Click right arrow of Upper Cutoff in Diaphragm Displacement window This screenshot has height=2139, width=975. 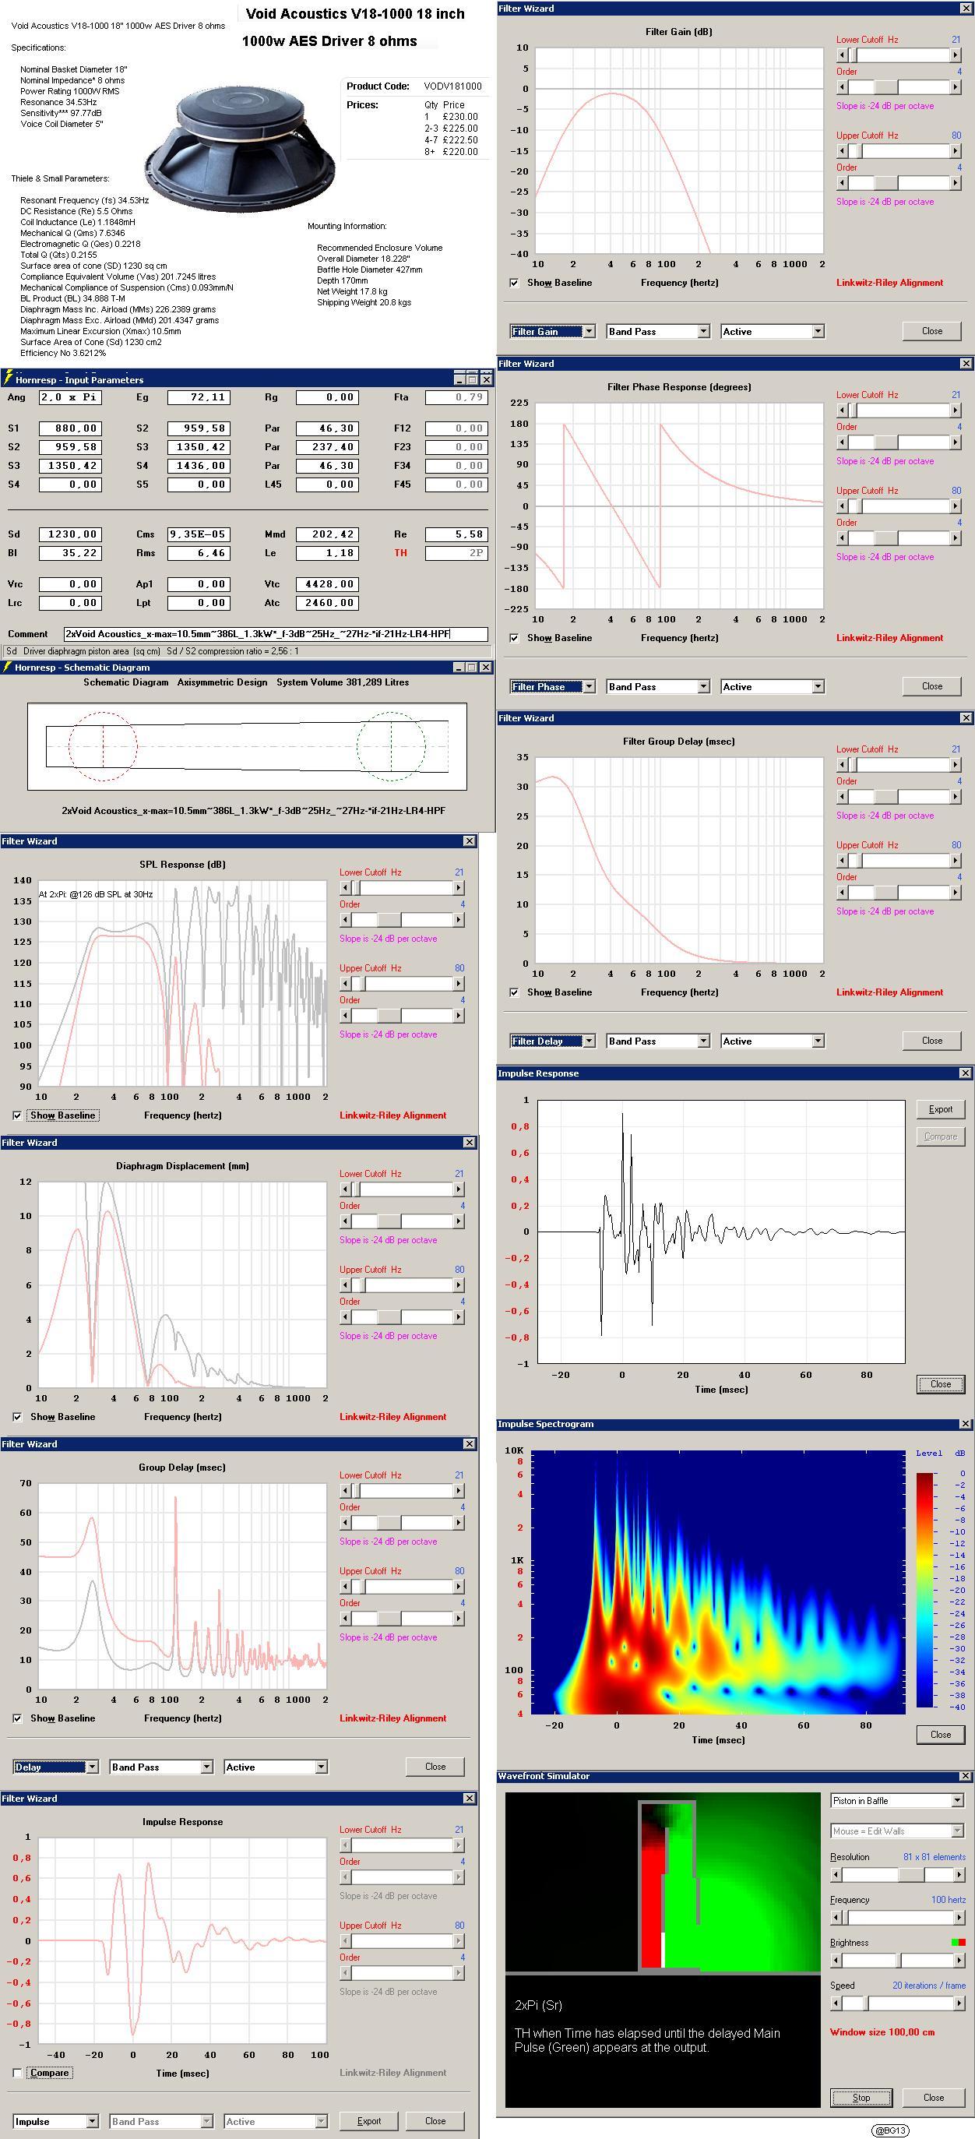pos(459,1284)
